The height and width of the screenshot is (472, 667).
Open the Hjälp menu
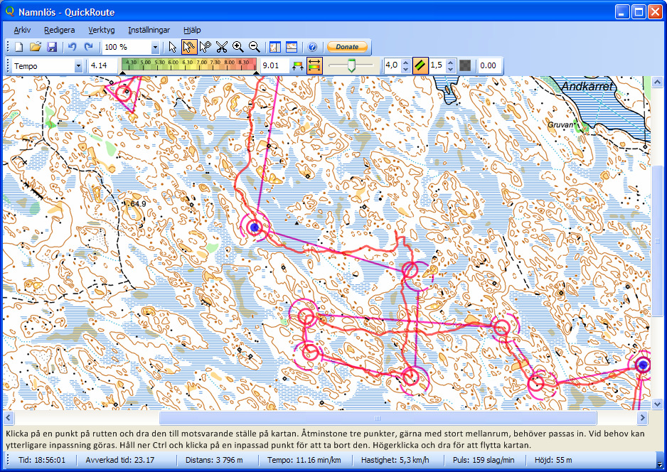click(192, 30)
